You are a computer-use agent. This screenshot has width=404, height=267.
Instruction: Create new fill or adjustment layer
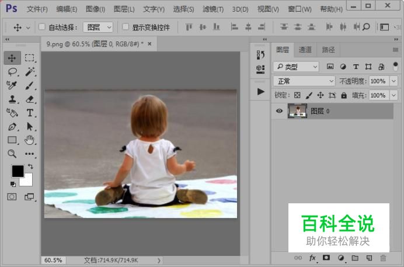pyautogui.click(x=341, y=258)
